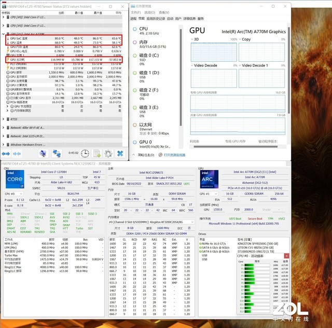
Task: Open HWiNFO sensor settings gear icon
Action: tap(108, 154)
